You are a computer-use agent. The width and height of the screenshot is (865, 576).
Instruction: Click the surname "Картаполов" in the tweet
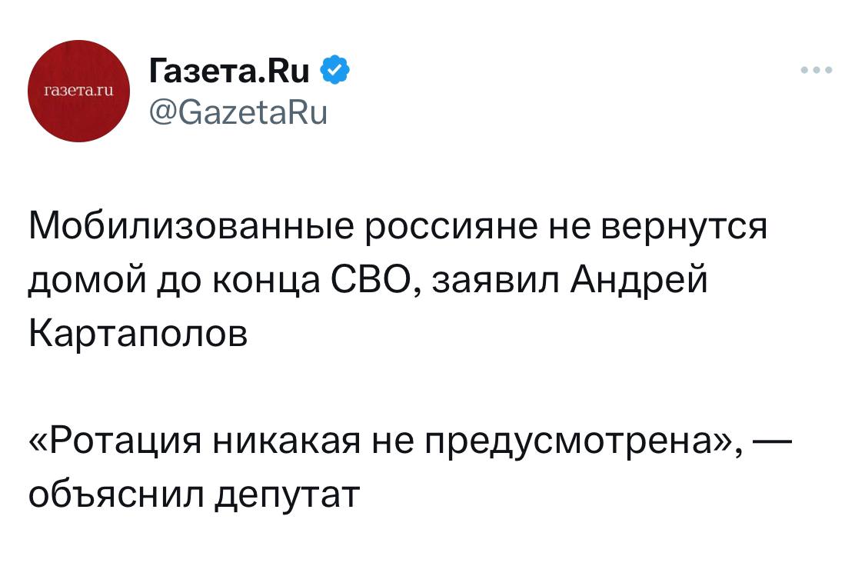point(138,335)
